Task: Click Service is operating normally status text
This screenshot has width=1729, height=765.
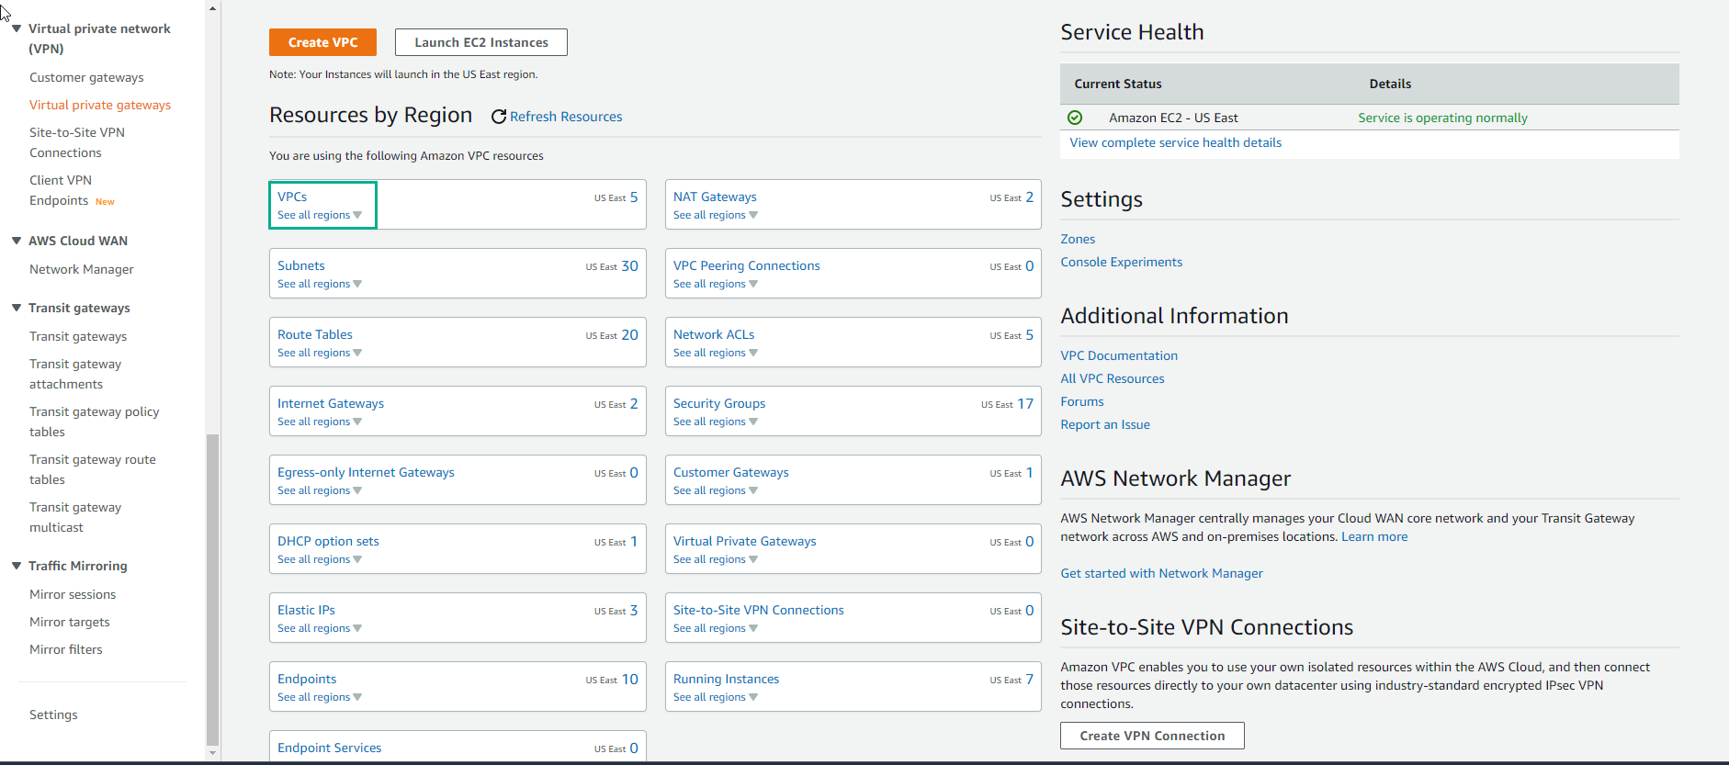Action: pyautogui.click(x=1442, y=118)
